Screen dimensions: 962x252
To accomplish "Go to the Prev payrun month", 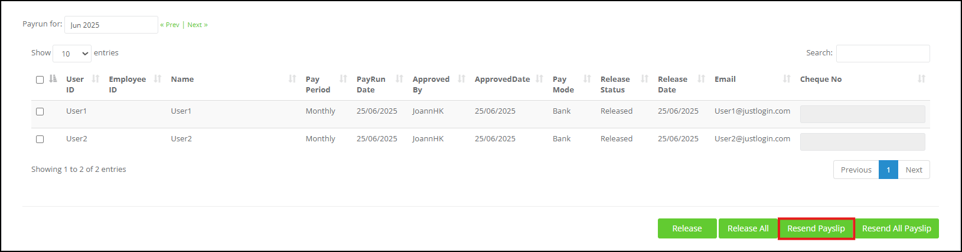I will point(170,25).
